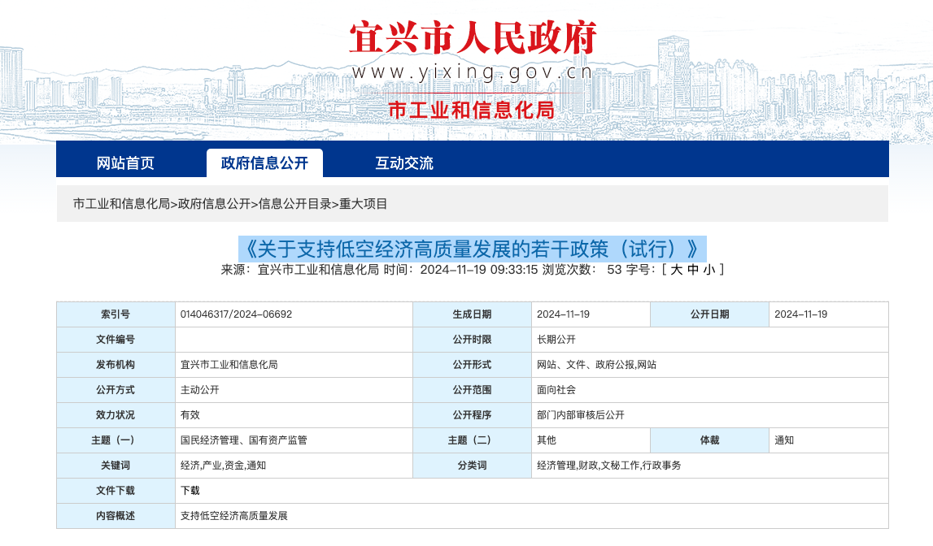Screen dimensions: 933x546
Task: Click 市工业和信息化局 in the breadcrumb trail
Action: coord(121,204)
